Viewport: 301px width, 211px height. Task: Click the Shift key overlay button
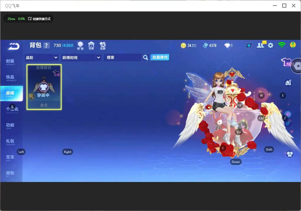click(269, 149)
